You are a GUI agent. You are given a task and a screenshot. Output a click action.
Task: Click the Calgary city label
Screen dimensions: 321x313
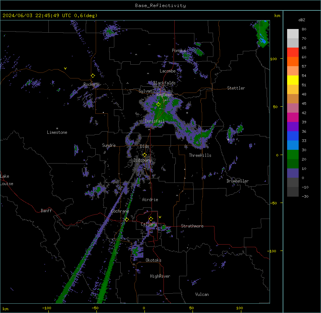pyautogui.click(x=149, y=224)
